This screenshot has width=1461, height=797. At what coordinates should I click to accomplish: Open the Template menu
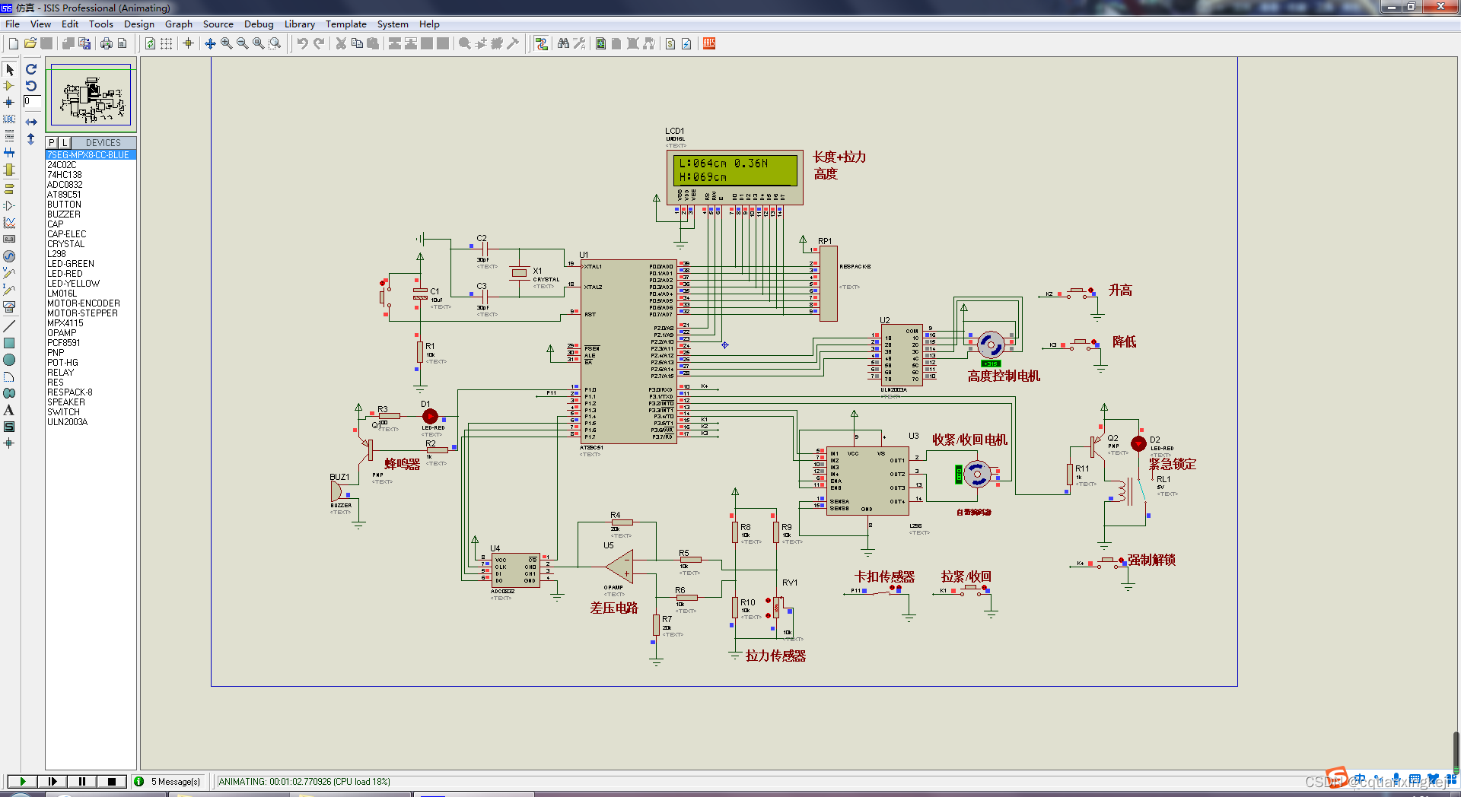[x=346, y=24]
